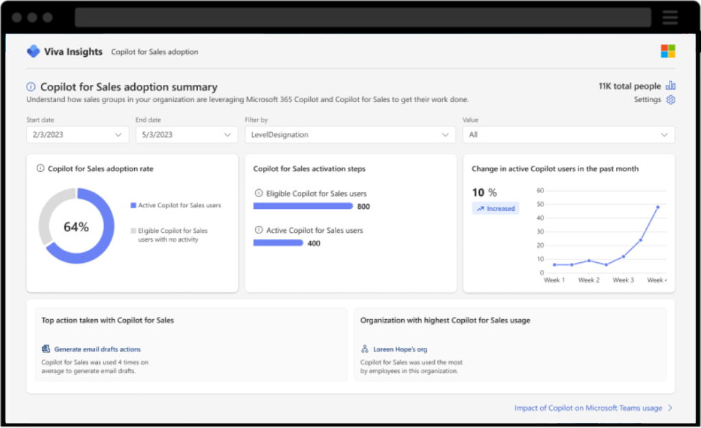Screen dimensions: 701x428
Task: Open the bar chart icon near total people
Action: coord(671,86)
